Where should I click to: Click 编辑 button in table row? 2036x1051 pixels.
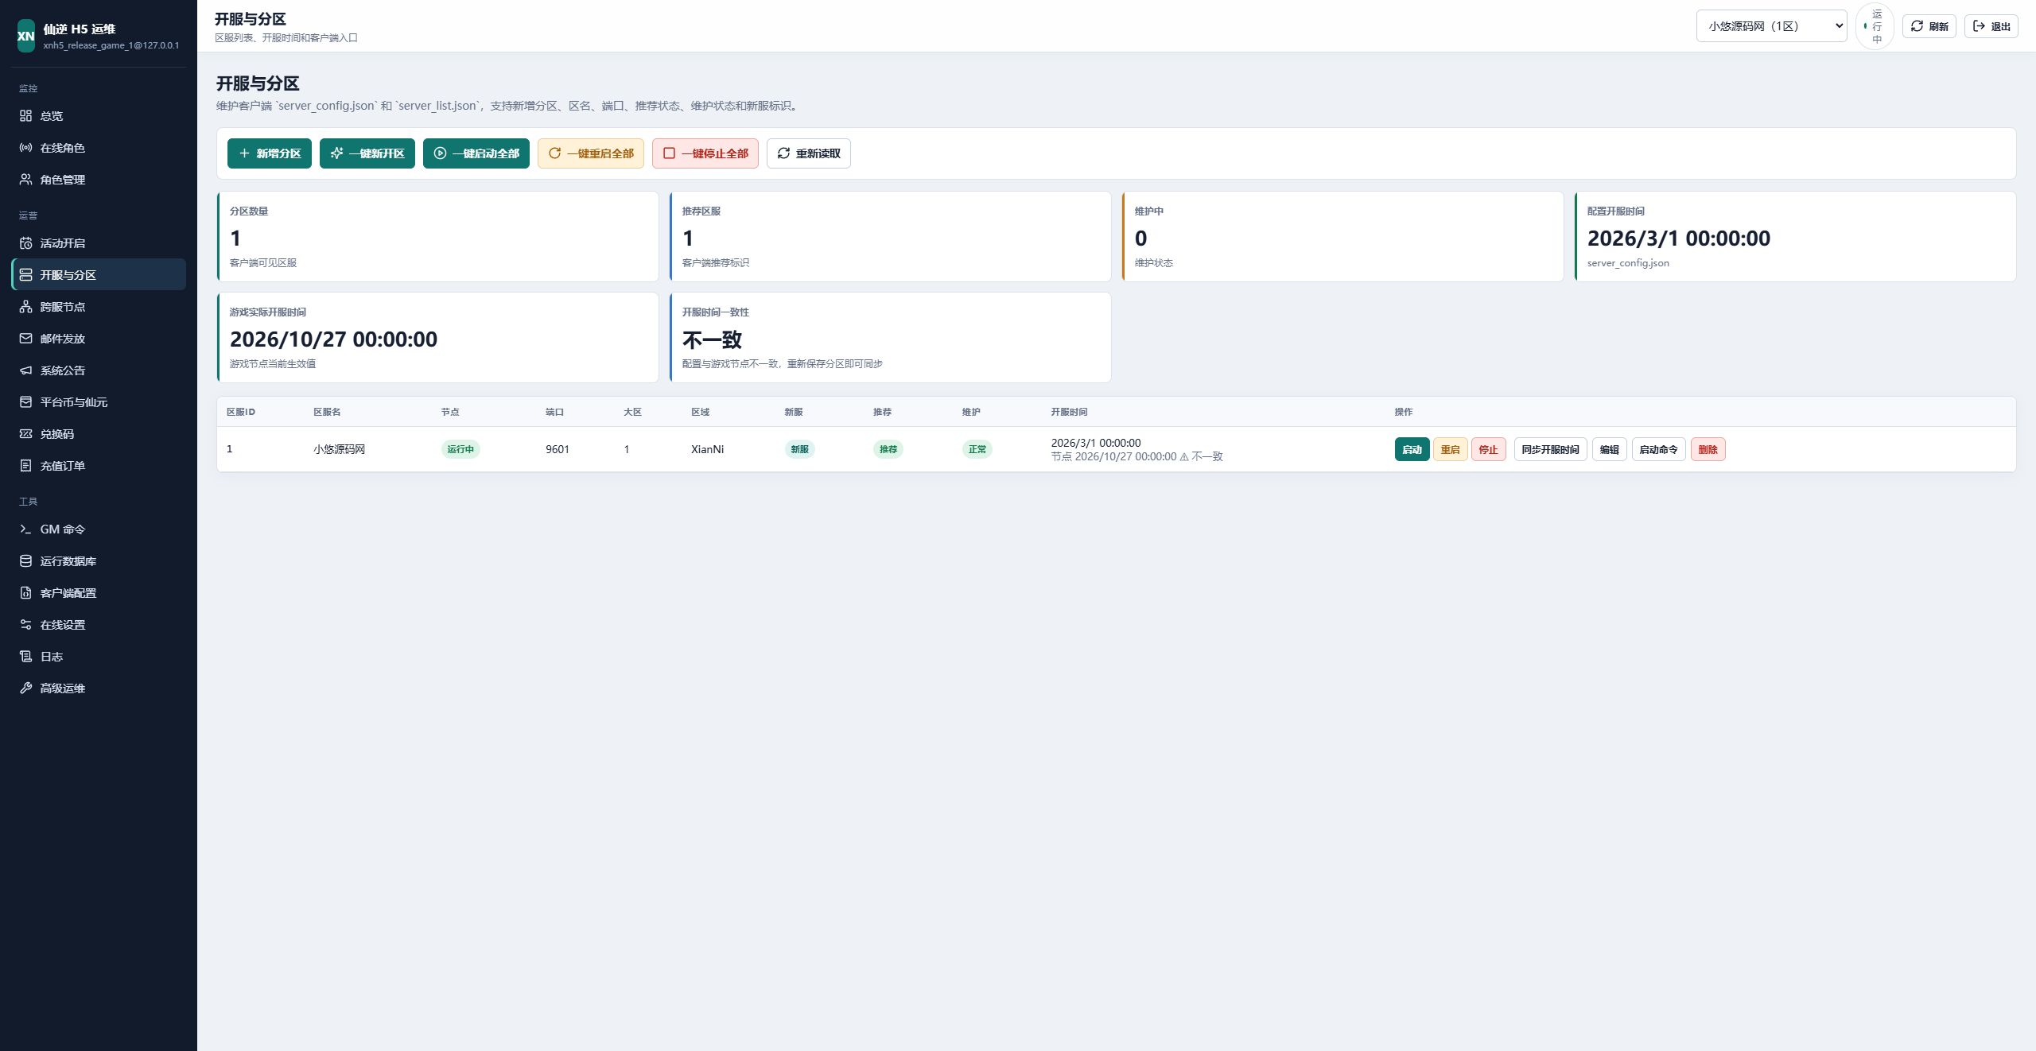click(1610, 450)
